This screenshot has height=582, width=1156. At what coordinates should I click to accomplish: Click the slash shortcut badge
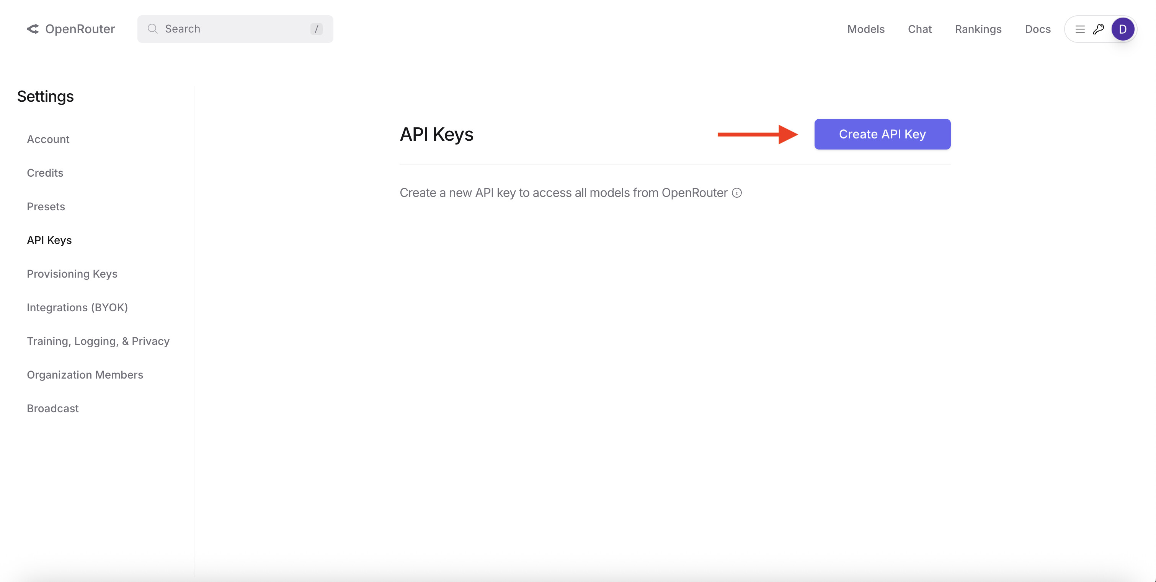[x=316, y=29]
